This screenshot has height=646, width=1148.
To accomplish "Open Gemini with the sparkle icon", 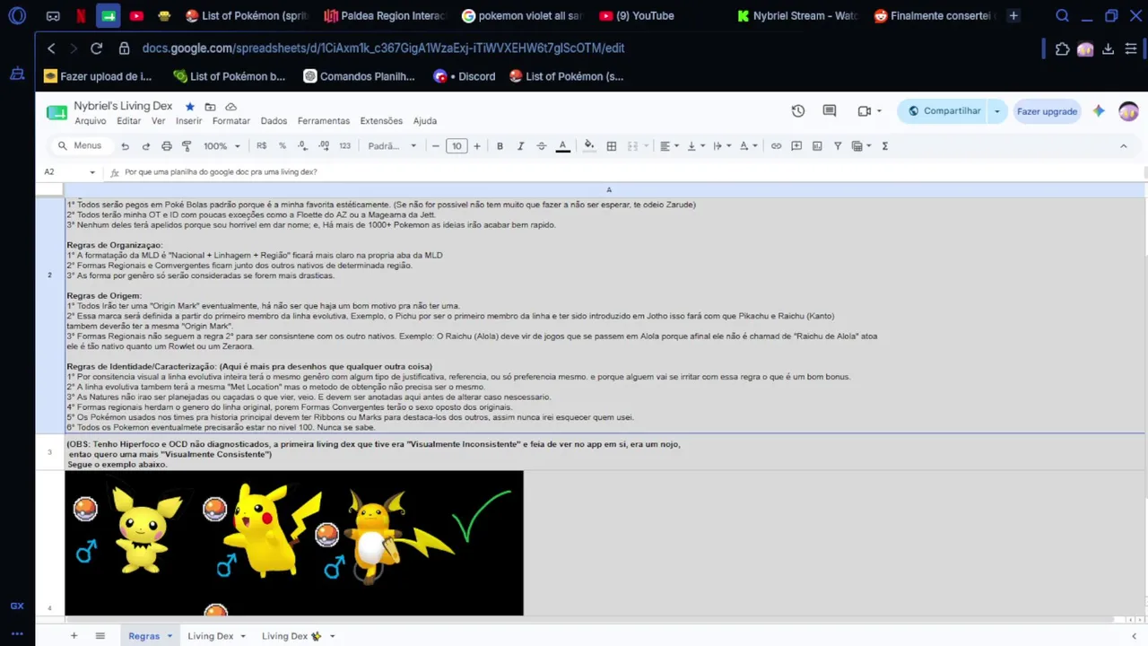I will point(1099,111).
